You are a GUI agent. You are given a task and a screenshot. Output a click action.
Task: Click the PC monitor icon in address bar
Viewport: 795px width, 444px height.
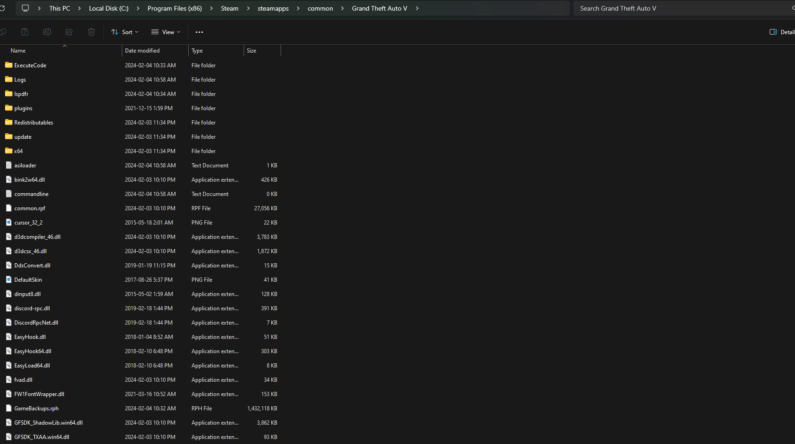coord(25,8)
